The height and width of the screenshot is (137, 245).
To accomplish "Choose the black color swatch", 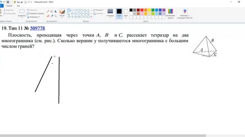I will 131,10.
